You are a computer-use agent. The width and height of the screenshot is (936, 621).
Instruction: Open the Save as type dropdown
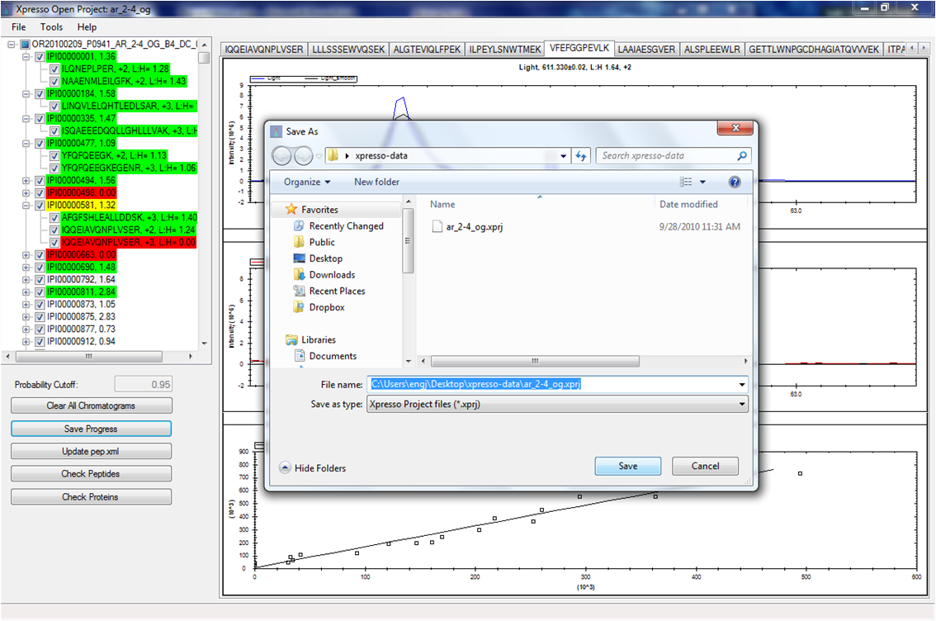point(557,405)
